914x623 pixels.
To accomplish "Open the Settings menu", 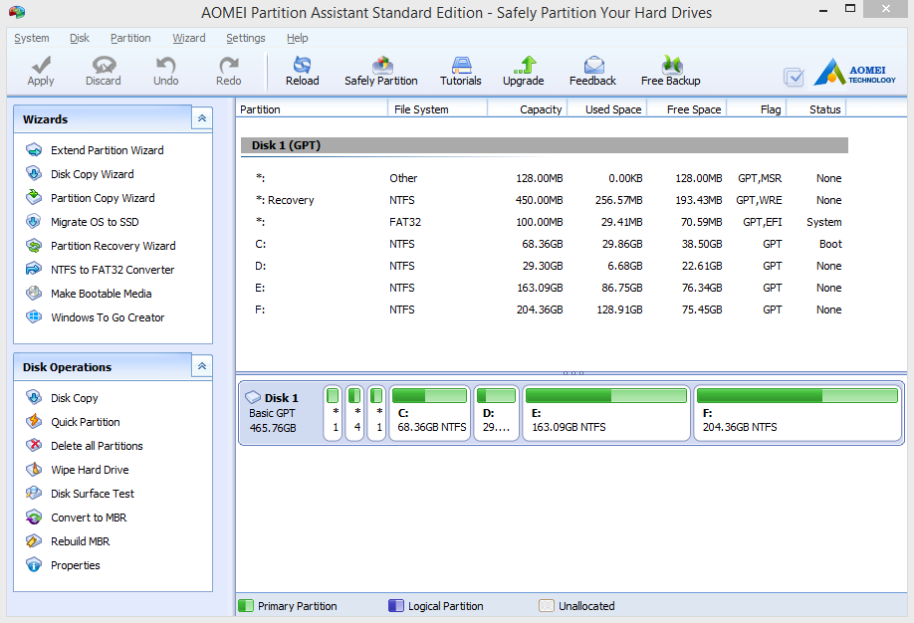I will click(245, 38).
